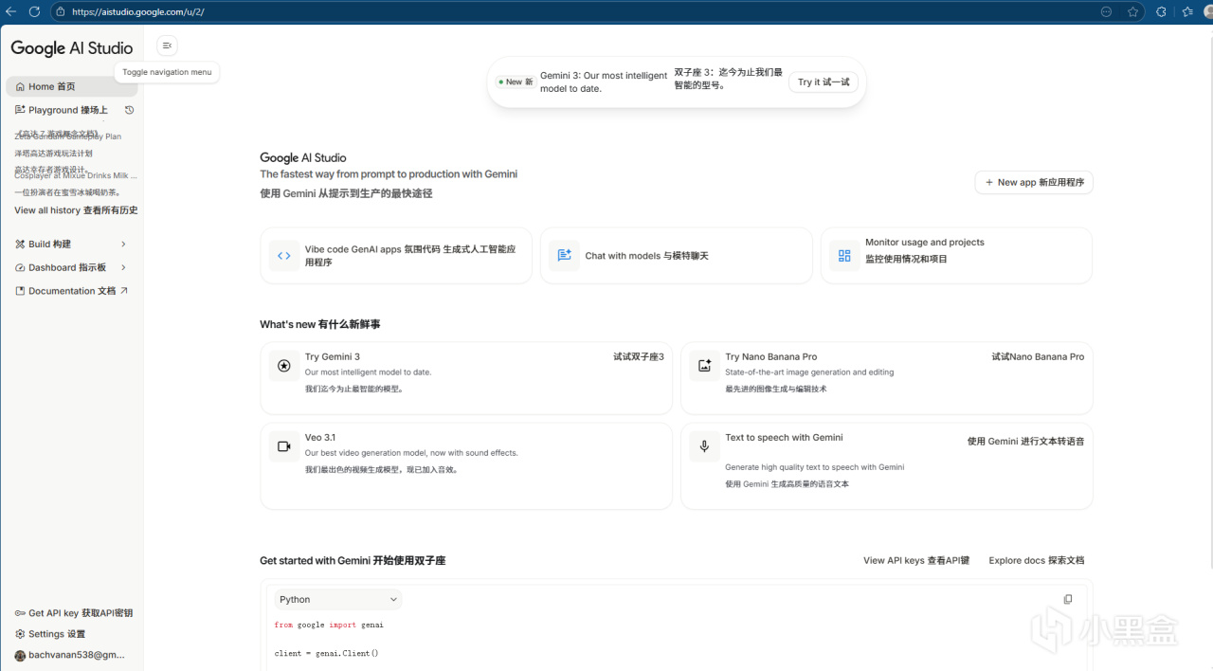Bookmark page with the star icon
The height and width of the screenshot is (671, 1213).
[1133, 11]
